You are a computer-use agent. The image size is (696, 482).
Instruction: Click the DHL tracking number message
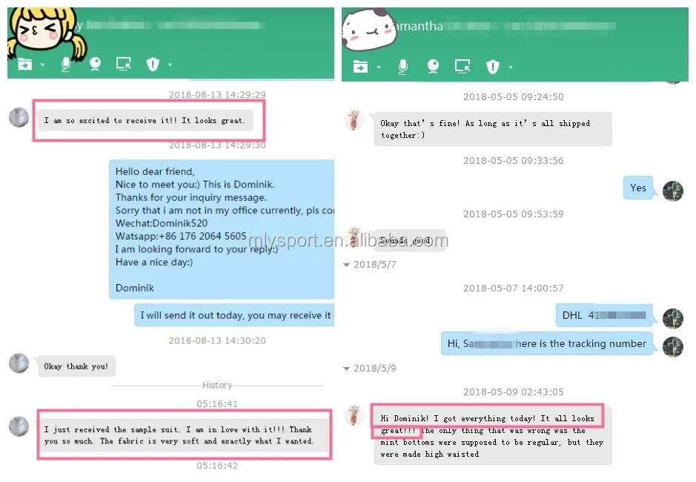(604, 315)
